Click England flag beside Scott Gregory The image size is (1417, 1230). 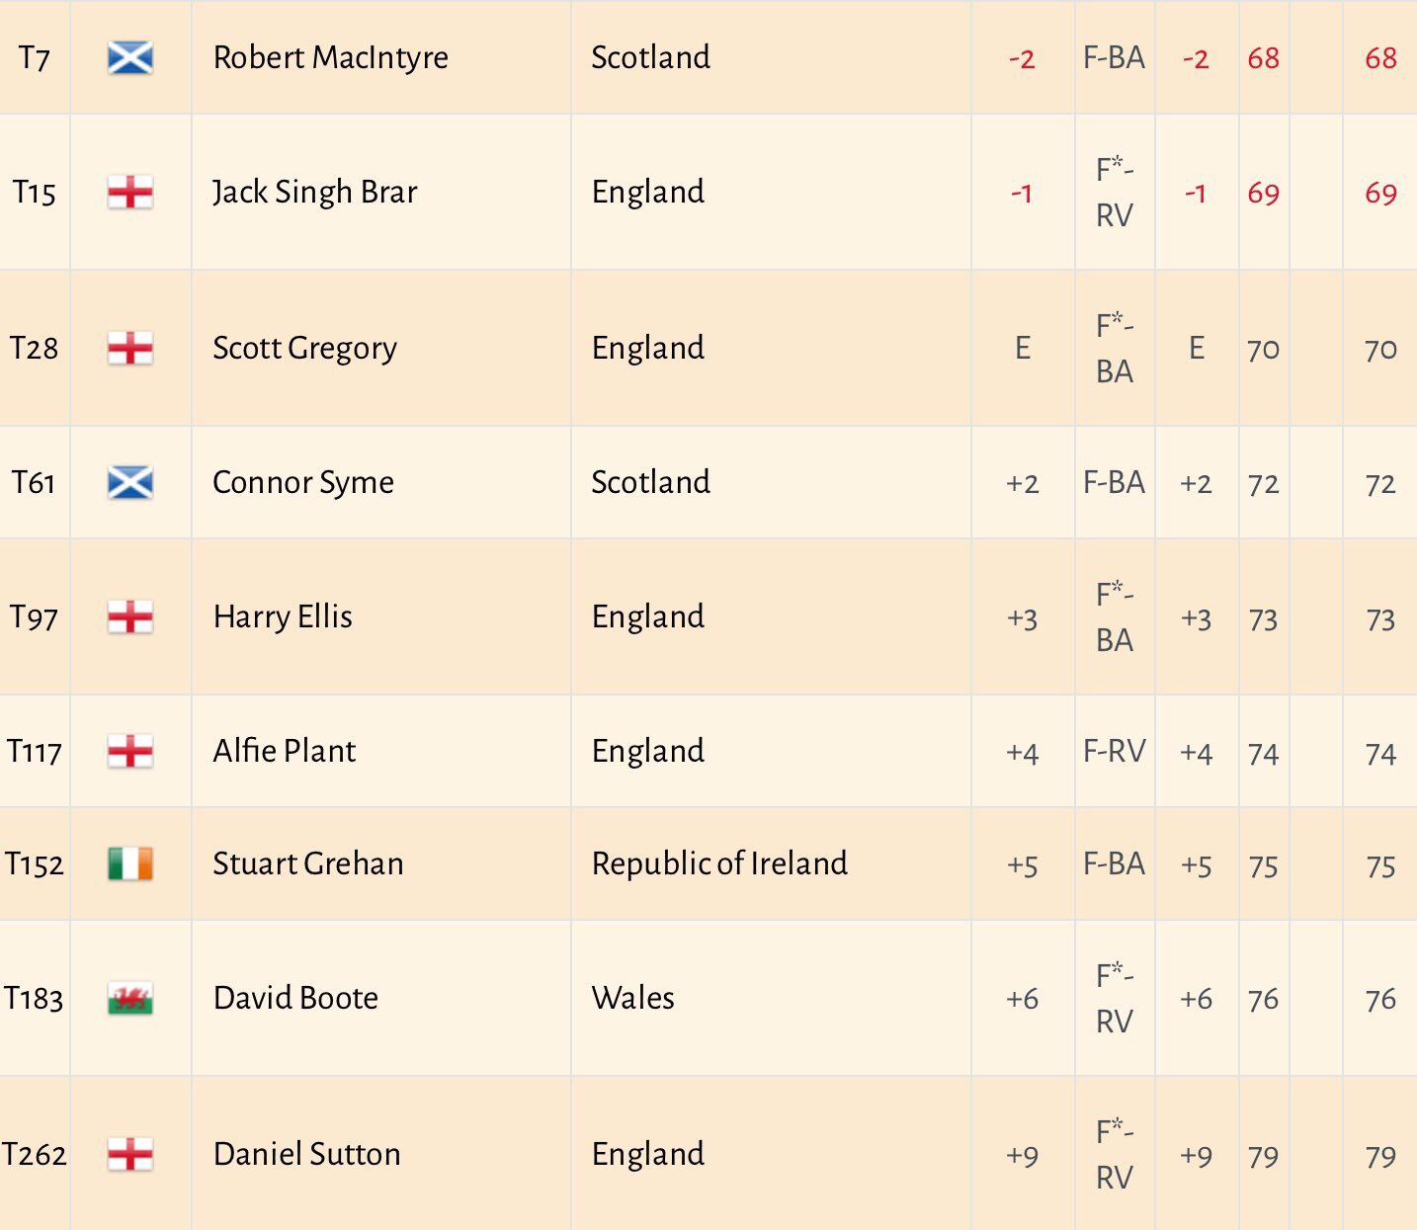(129, 349)
